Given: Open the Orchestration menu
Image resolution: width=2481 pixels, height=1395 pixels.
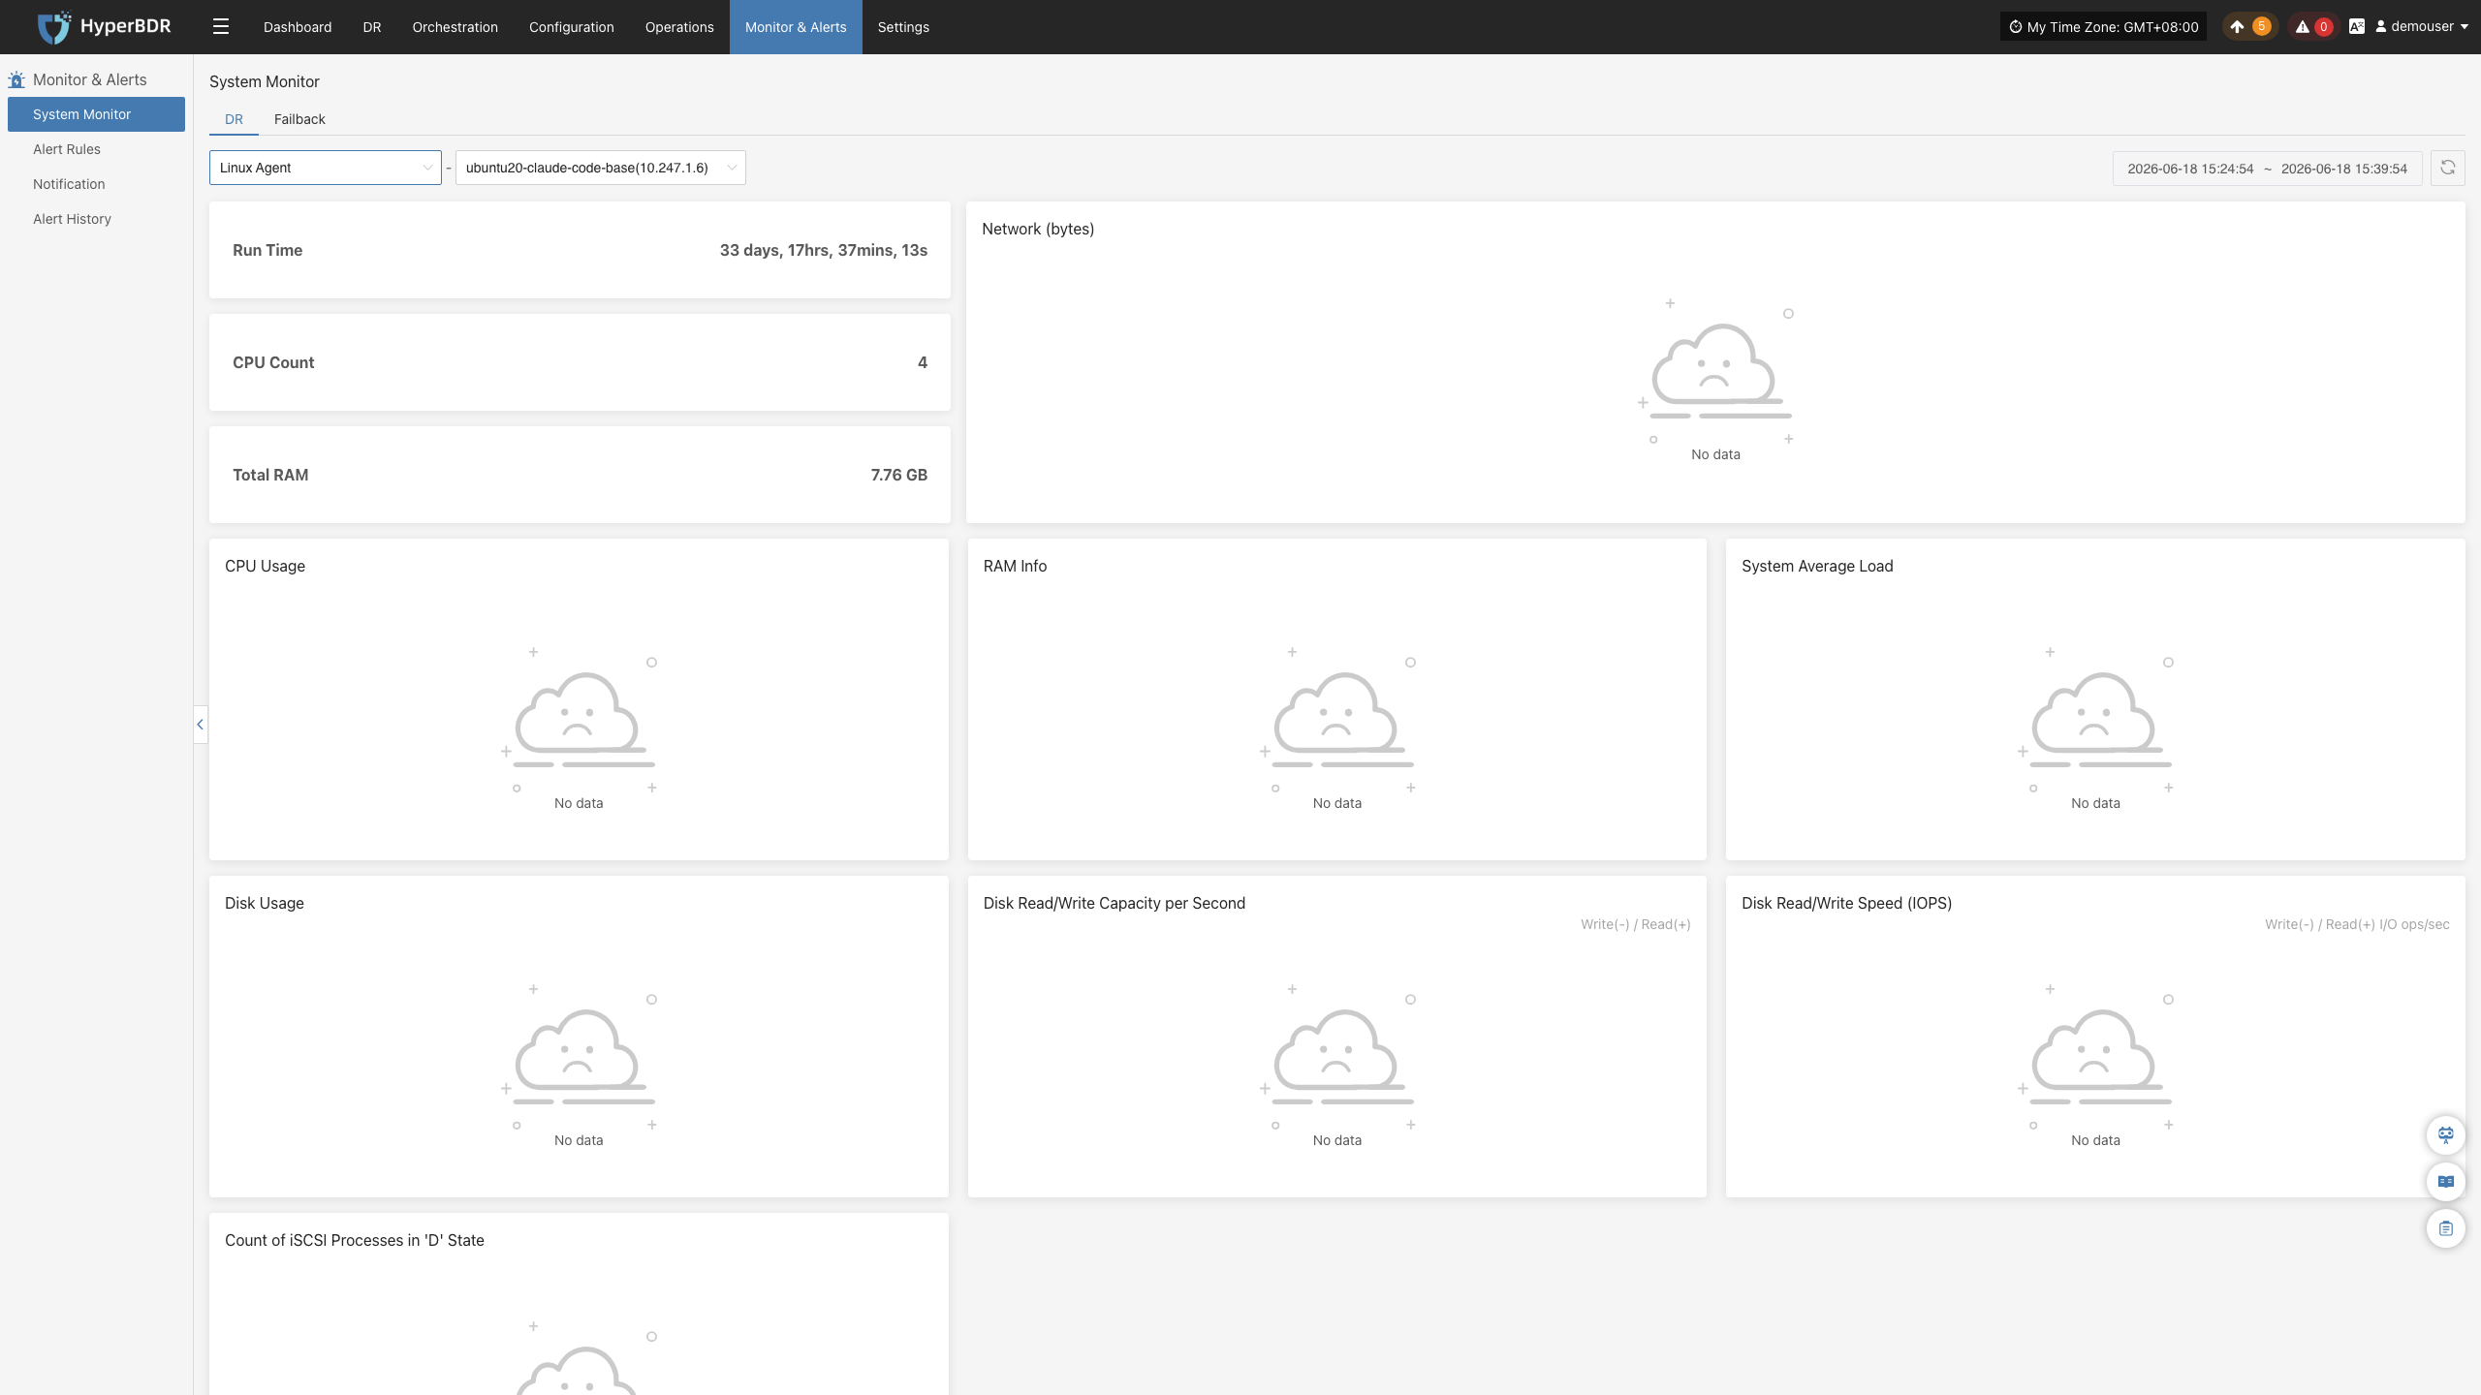Looking at the screenshot, I should click(x=455, y=27).
